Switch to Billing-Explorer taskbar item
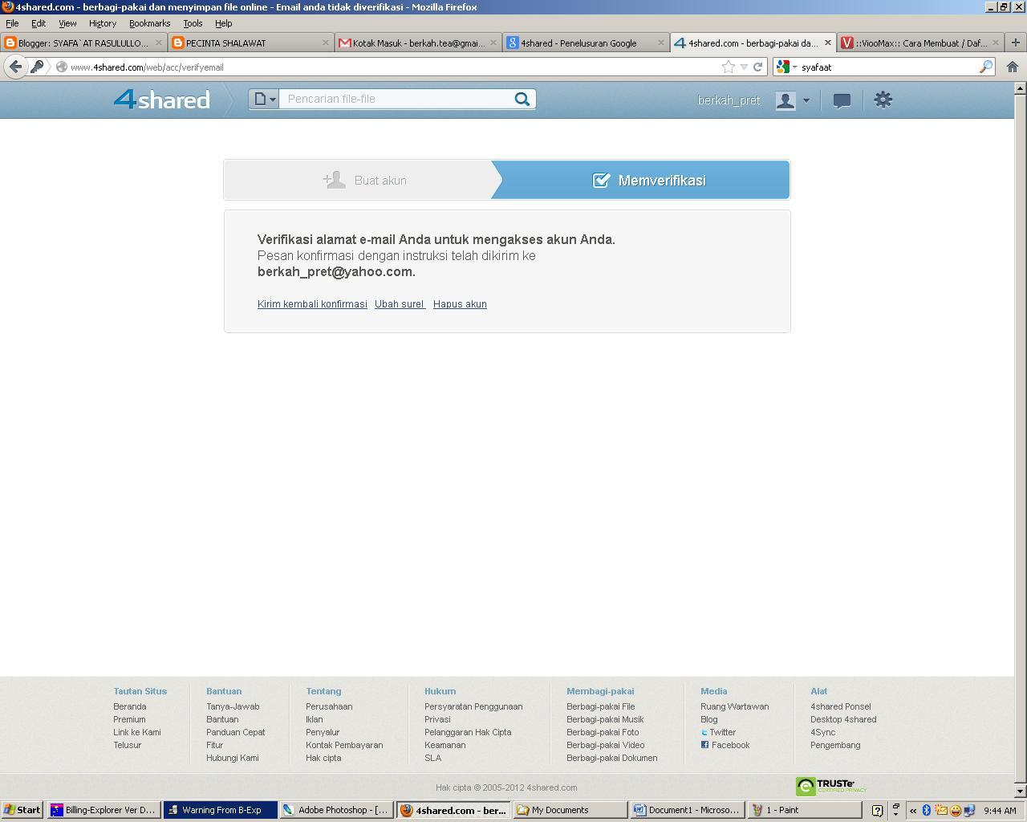The image size is (1027, 822). 104,810
